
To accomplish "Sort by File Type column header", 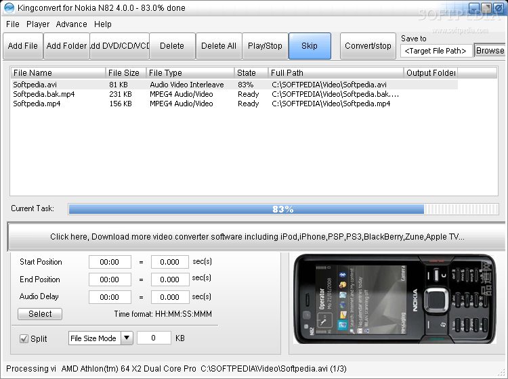I will [190, 73].
